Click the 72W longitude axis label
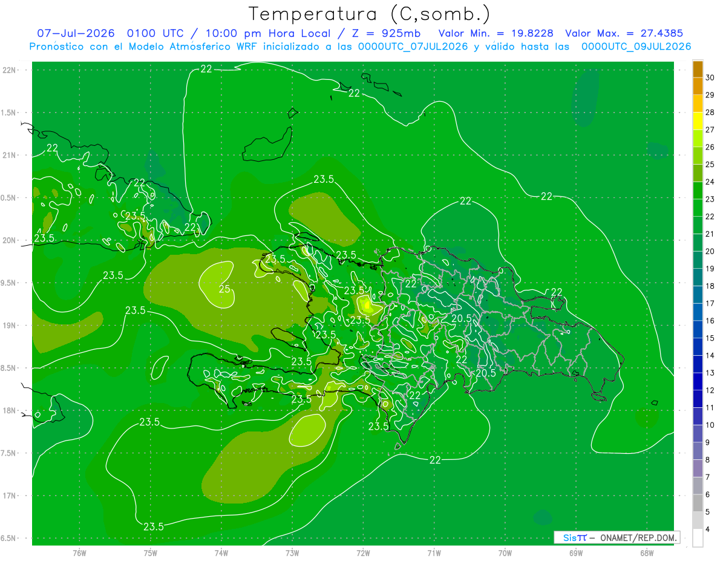 point(363,553)
